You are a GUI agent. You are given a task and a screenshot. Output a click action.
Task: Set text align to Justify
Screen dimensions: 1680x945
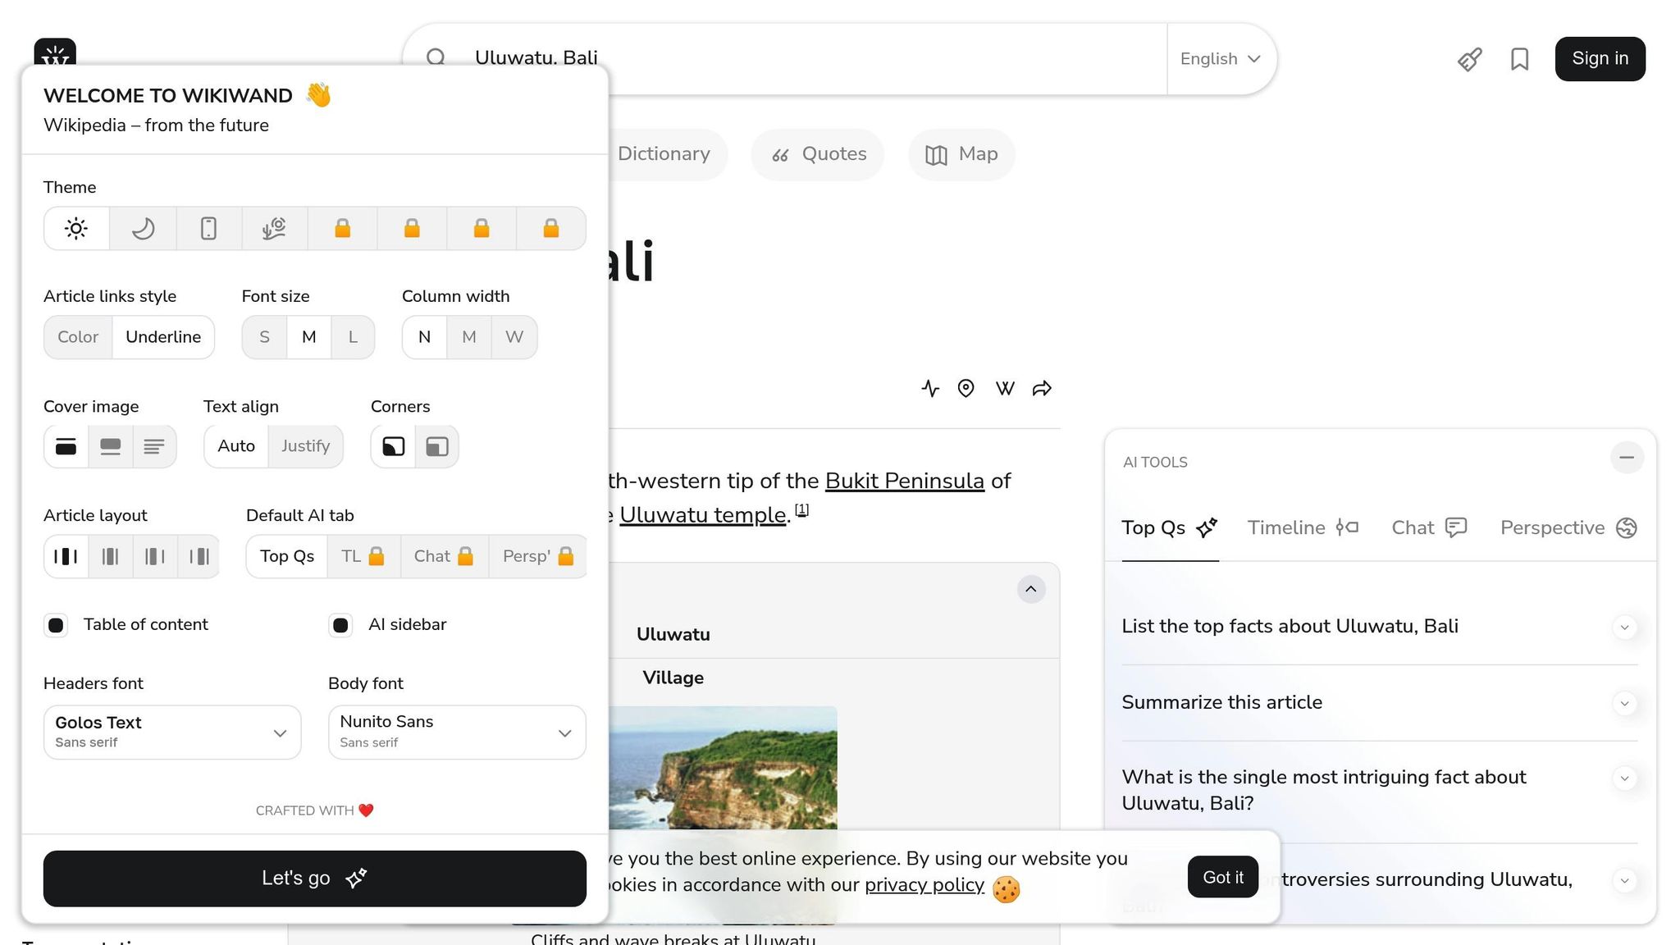pyautogui.click(x=305, y=446)
